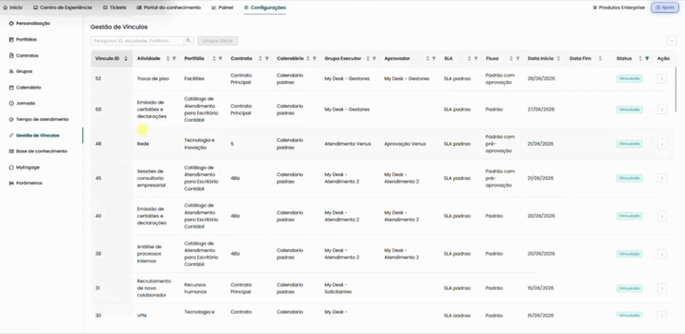Filter the Portfólio column
The image size is (685, 334).
(220, 58)
